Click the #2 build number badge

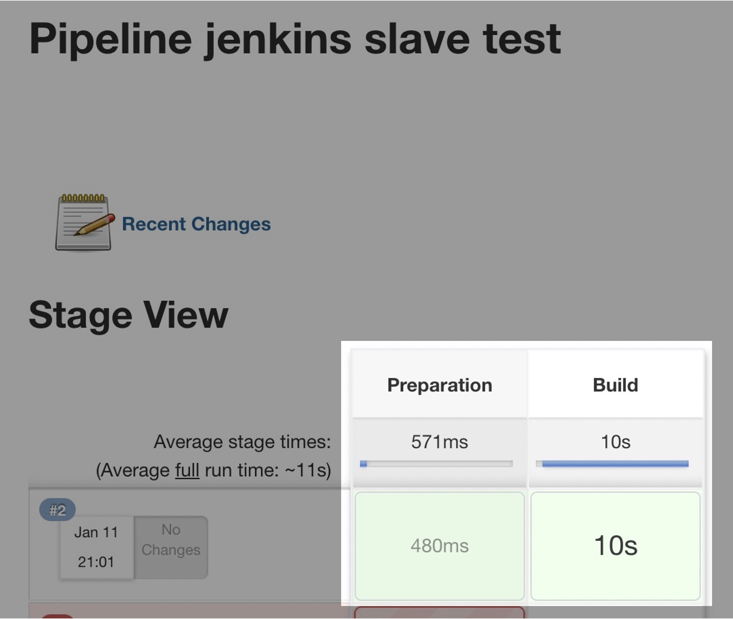point(57,510)
